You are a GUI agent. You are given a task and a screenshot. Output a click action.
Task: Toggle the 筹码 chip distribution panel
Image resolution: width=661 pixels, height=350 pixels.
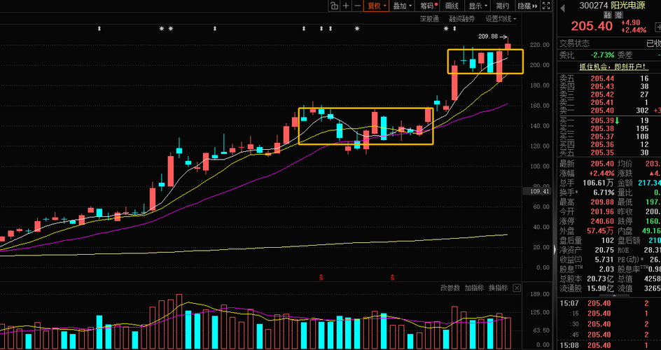click(429, 6)
